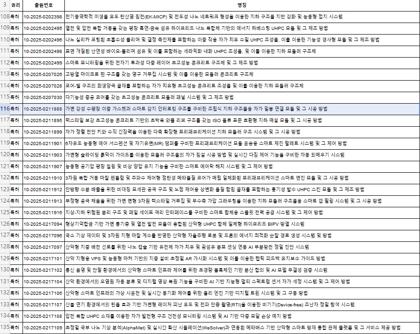Select row header 125
The width and height of the screenshot is (420, 334).
pos(5,212)
